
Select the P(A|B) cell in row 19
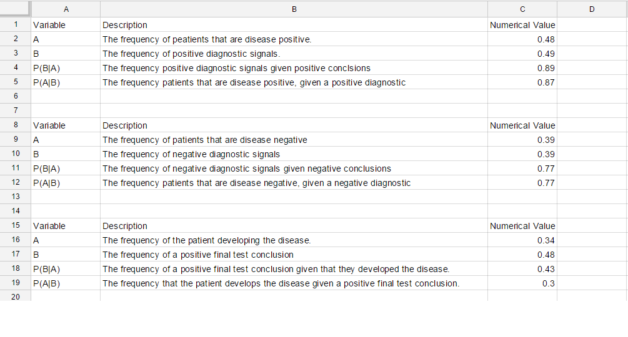click(x=66, y=283)
